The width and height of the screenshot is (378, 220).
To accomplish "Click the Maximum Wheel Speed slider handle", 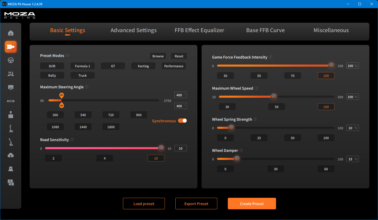I will coord(274,97).
